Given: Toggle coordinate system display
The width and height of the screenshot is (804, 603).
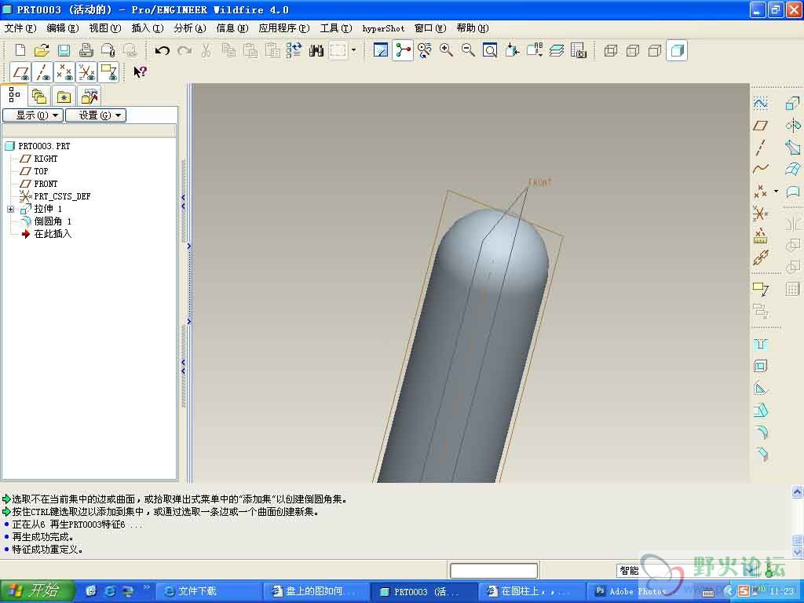Looking at the screenshot, I should [86, 72].
